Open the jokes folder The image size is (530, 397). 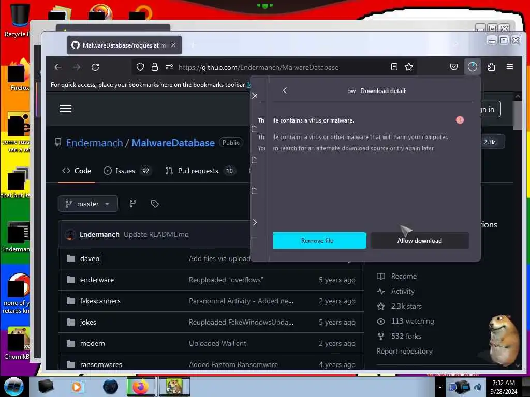(88, 323)
